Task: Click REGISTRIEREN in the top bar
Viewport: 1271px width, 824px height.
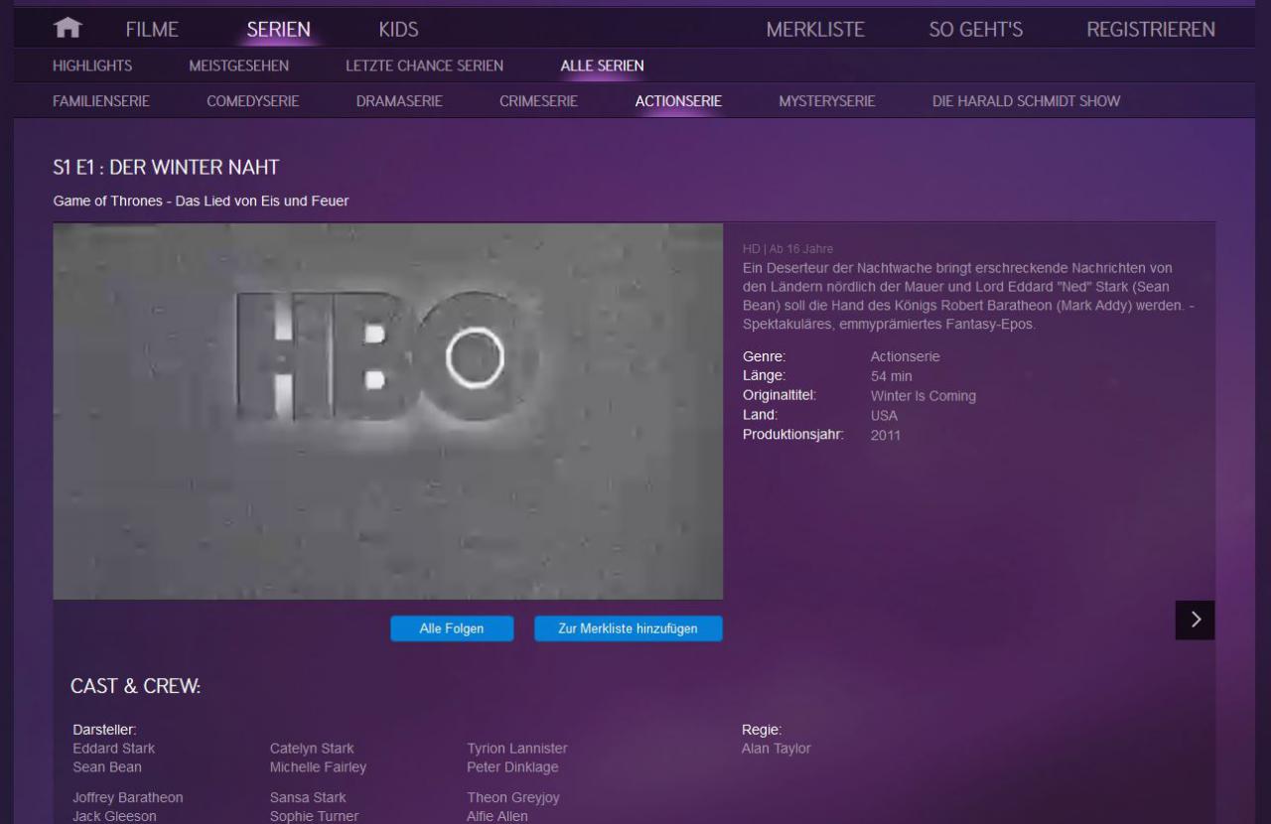Action: coord(1151,30)
